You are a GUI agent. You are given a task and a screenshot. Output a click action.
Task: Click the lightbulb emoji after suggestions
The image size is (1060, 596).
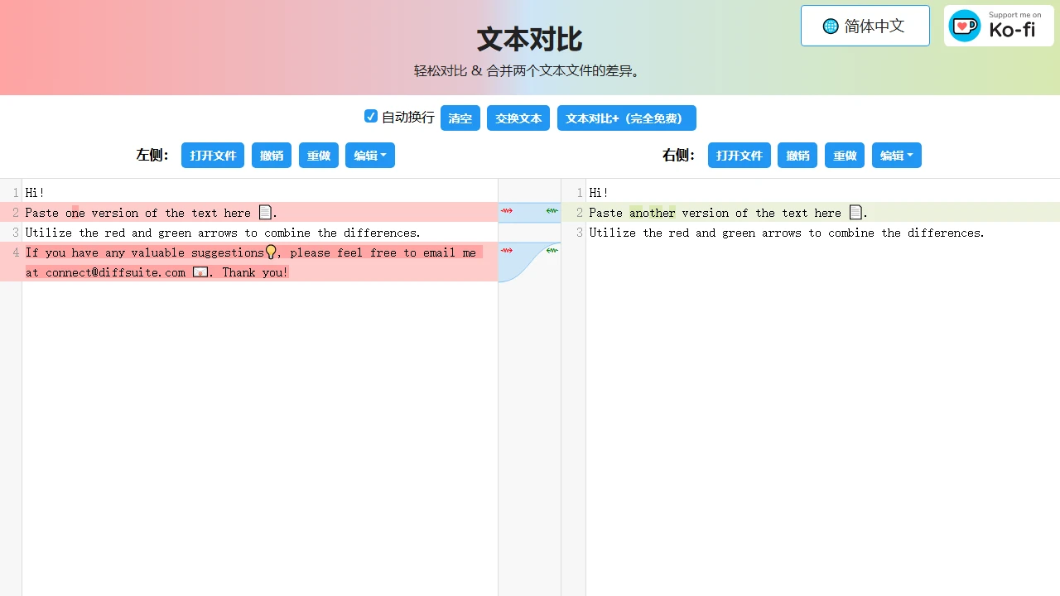click(x=271, y=252)
